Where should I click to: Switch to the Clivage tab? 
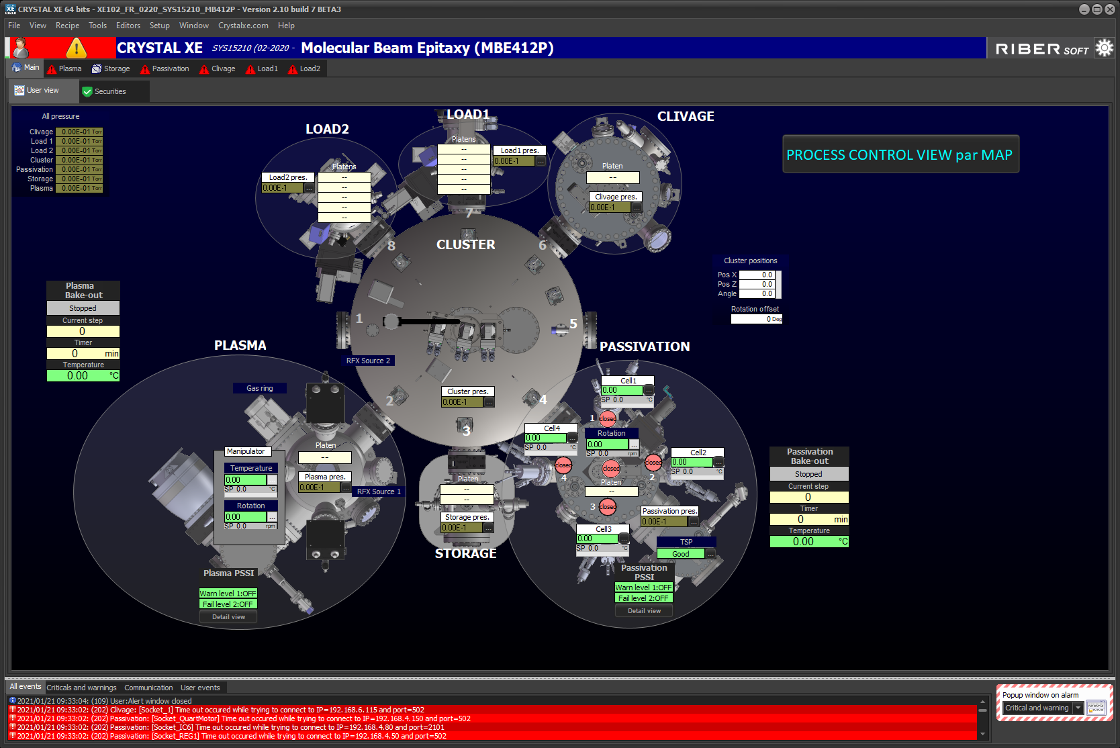(218, 68)
